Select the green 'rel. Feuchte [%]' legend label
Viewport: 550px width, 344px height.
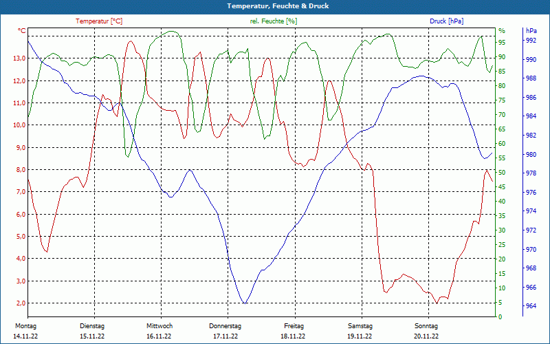point(273,21)
